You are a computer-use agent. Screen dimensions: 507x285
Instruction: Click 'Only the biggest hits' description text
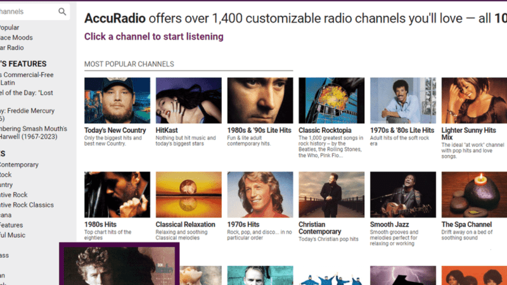pos(113,141)
